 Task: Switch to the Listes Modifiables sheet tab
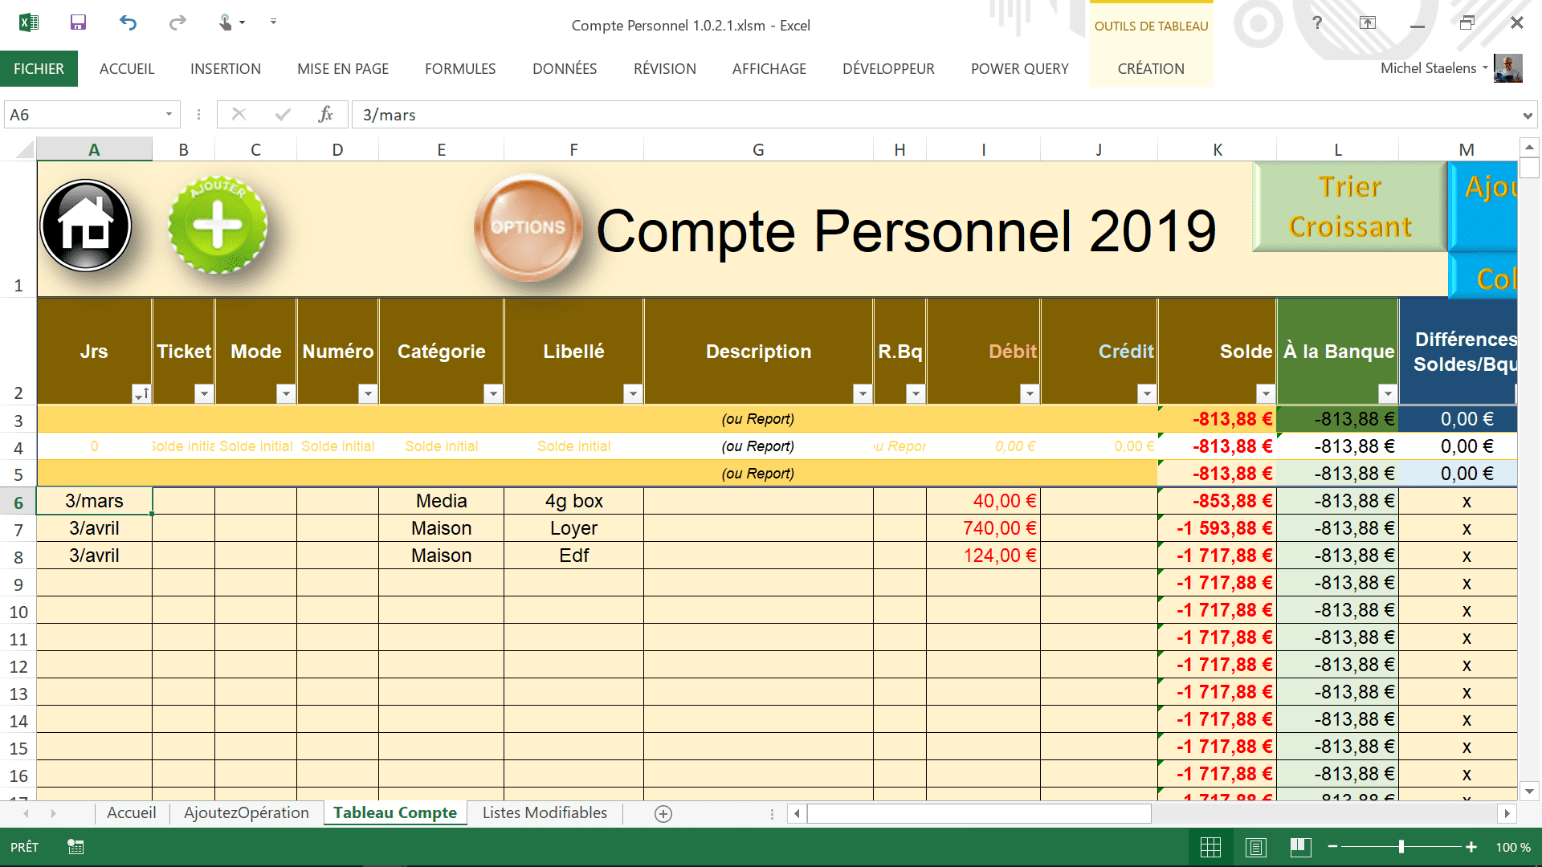[x=545, y=812]
